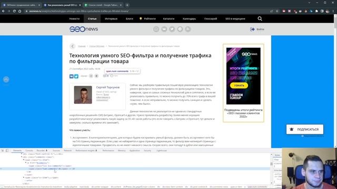The image size is (337, 189).
Task: Open the Статьи menu item
Action: pos(92,19)
